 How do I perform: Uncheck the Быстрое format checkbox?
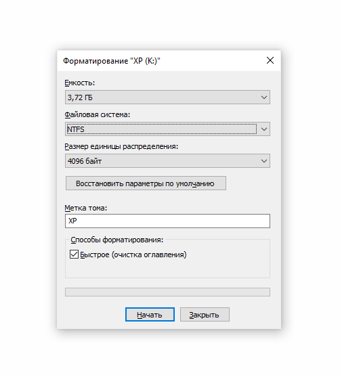pos(74,255)
